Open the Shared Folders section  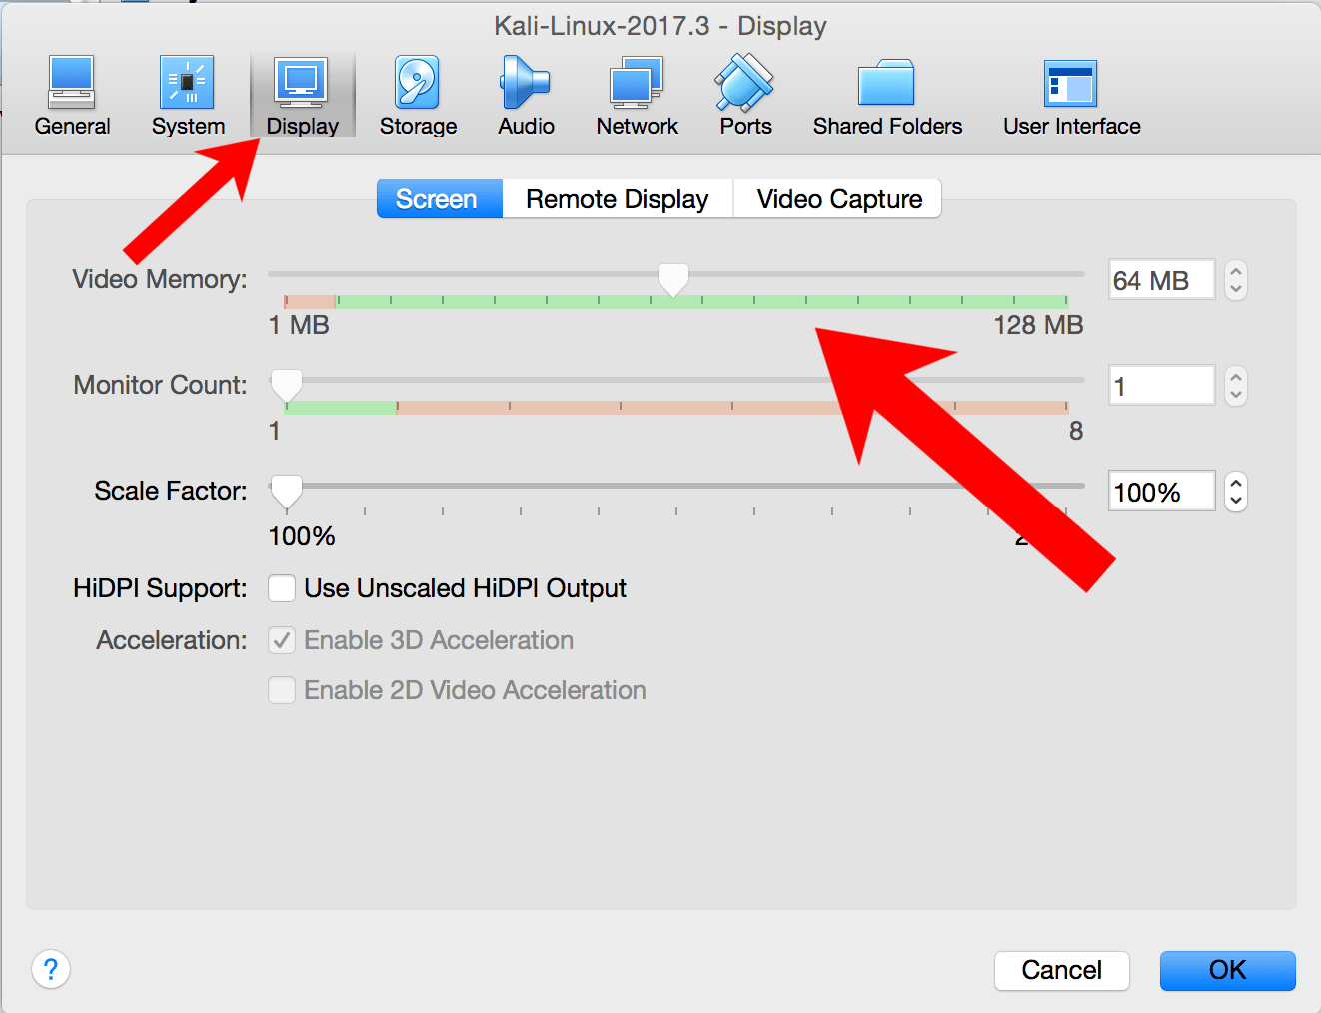click(x=887, y=96)
